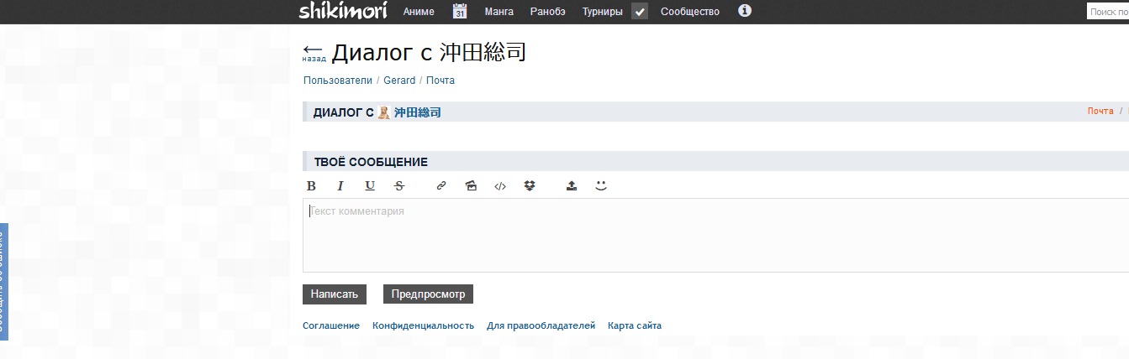Click the checkmark icon next to Турниры
This screenshot has height=359, width=1129.
pos(640,12)
